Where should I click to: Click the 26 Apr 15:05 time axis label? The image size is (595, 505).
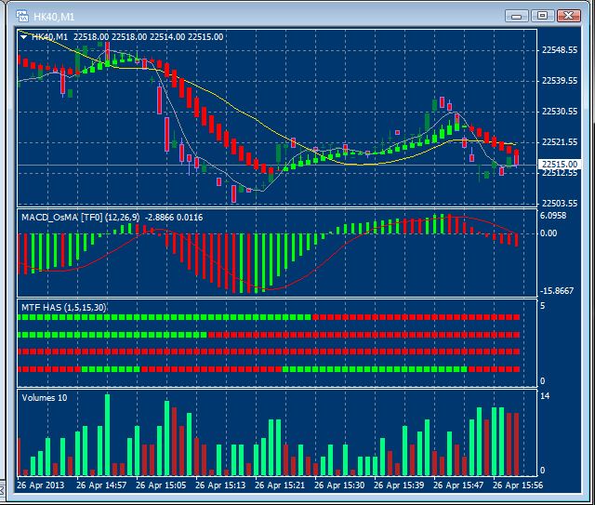161,485
